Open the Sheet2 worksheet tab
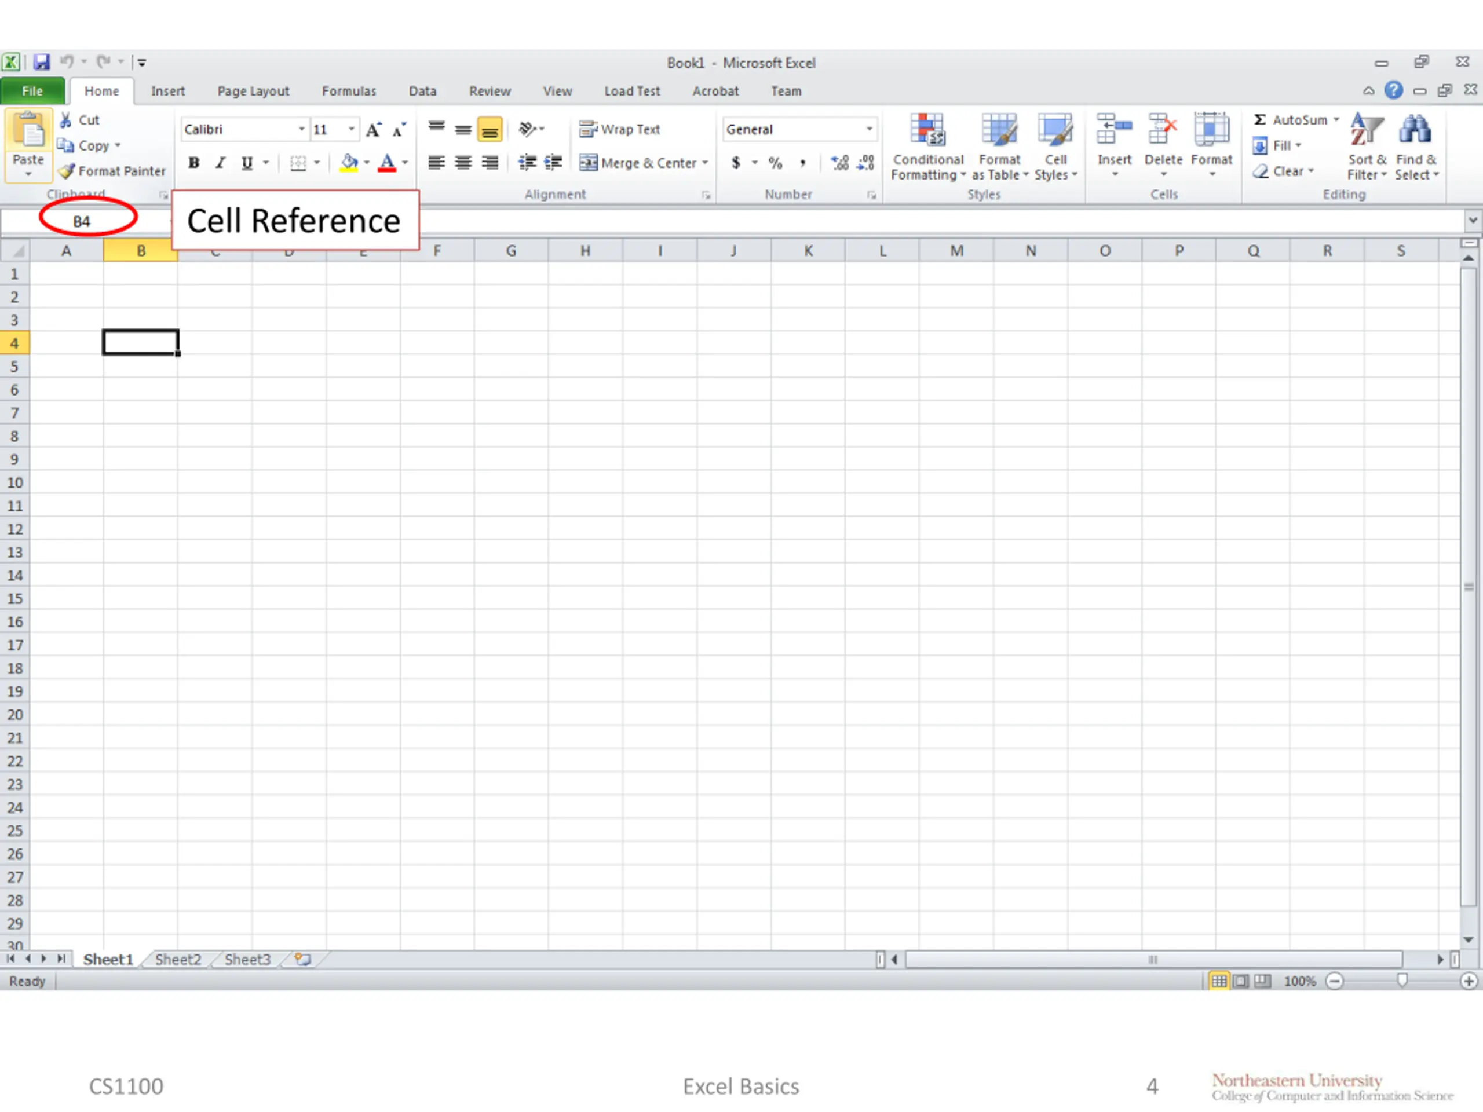This screenshot has height=1112, width=1483. (x=178, y=959)
